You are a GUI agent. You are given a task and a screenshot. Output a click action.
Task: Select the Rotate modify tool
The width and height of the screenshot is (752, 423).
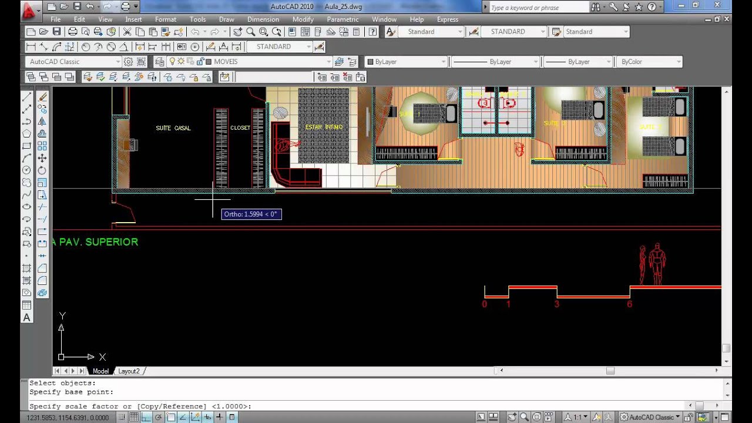point(42,170)
